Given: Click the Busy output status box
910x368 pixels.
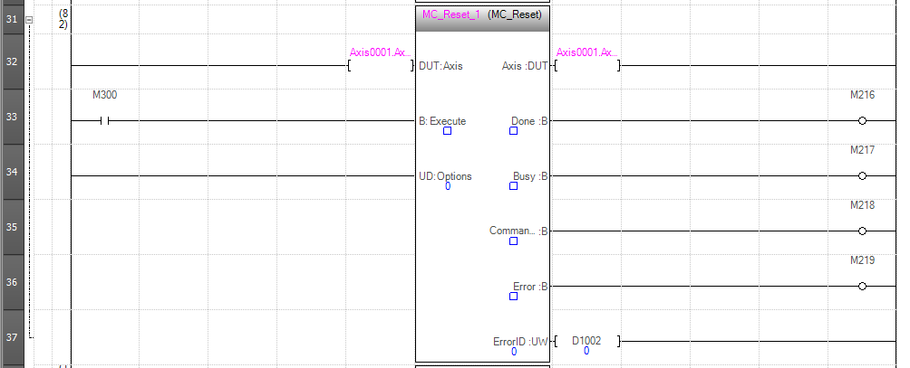Looking at the screenshot, I should coord(513,185).
